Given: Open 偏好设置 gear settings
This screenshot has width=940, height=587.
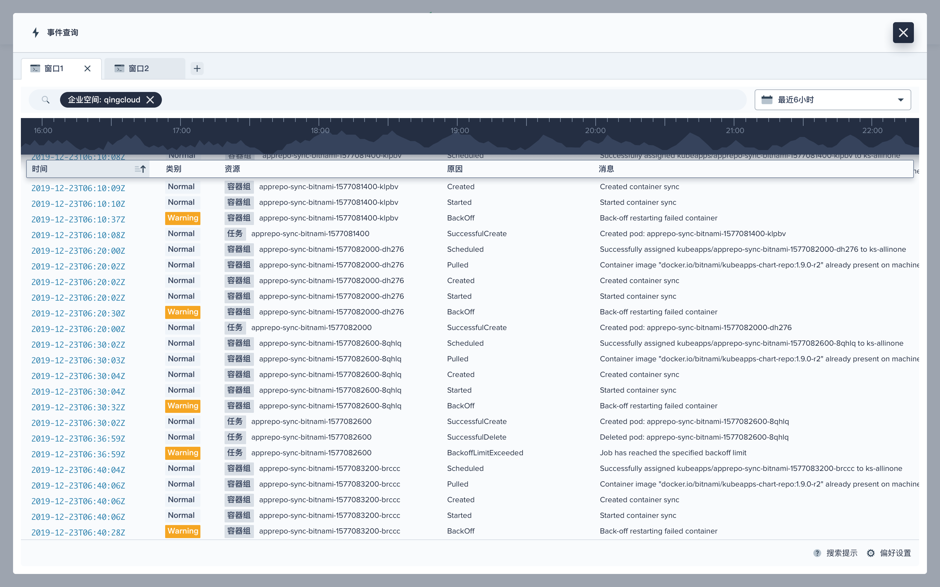Looking at the screenshot, I should click(x=870, y=553).
